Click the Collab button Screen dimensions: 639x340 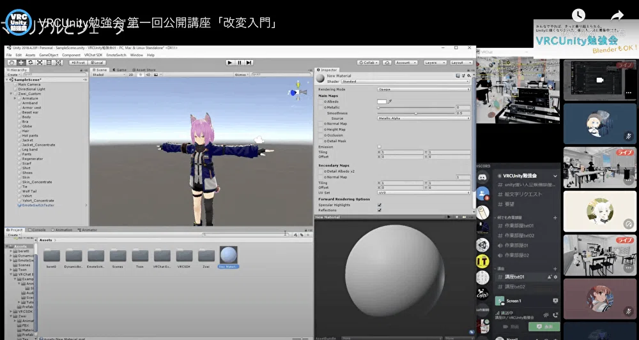pos(369,63)
